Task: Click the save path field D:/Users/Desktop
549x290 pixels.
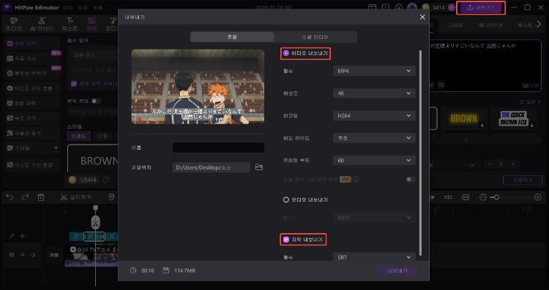Action: (211, 167)
